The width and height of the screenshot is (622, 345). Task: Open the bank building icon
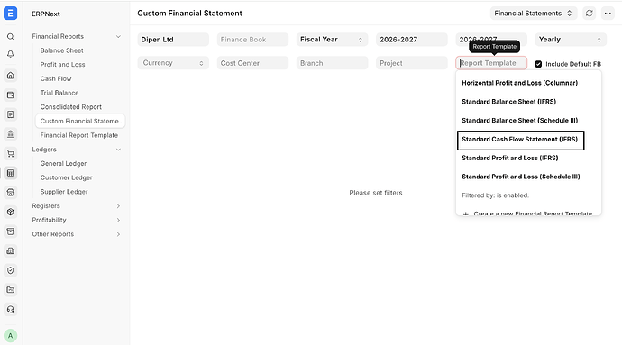(x=10, y=134)
